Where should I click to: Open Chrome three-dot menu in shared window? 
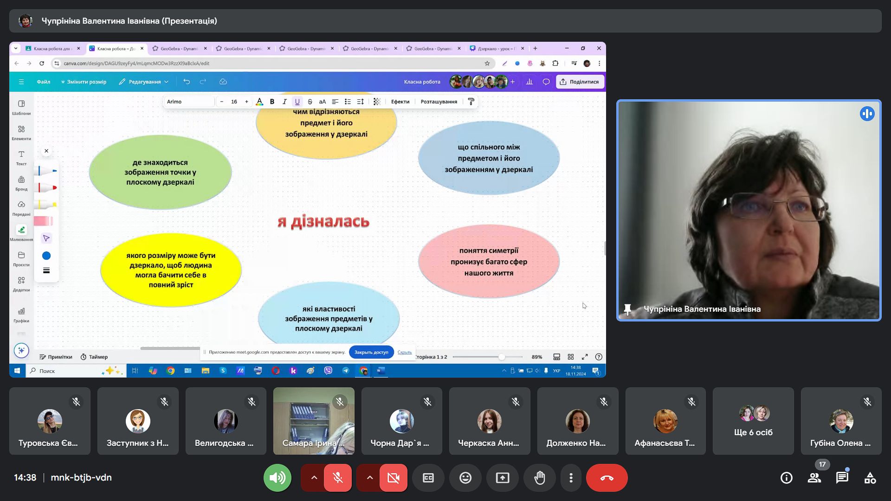point(599,64)
